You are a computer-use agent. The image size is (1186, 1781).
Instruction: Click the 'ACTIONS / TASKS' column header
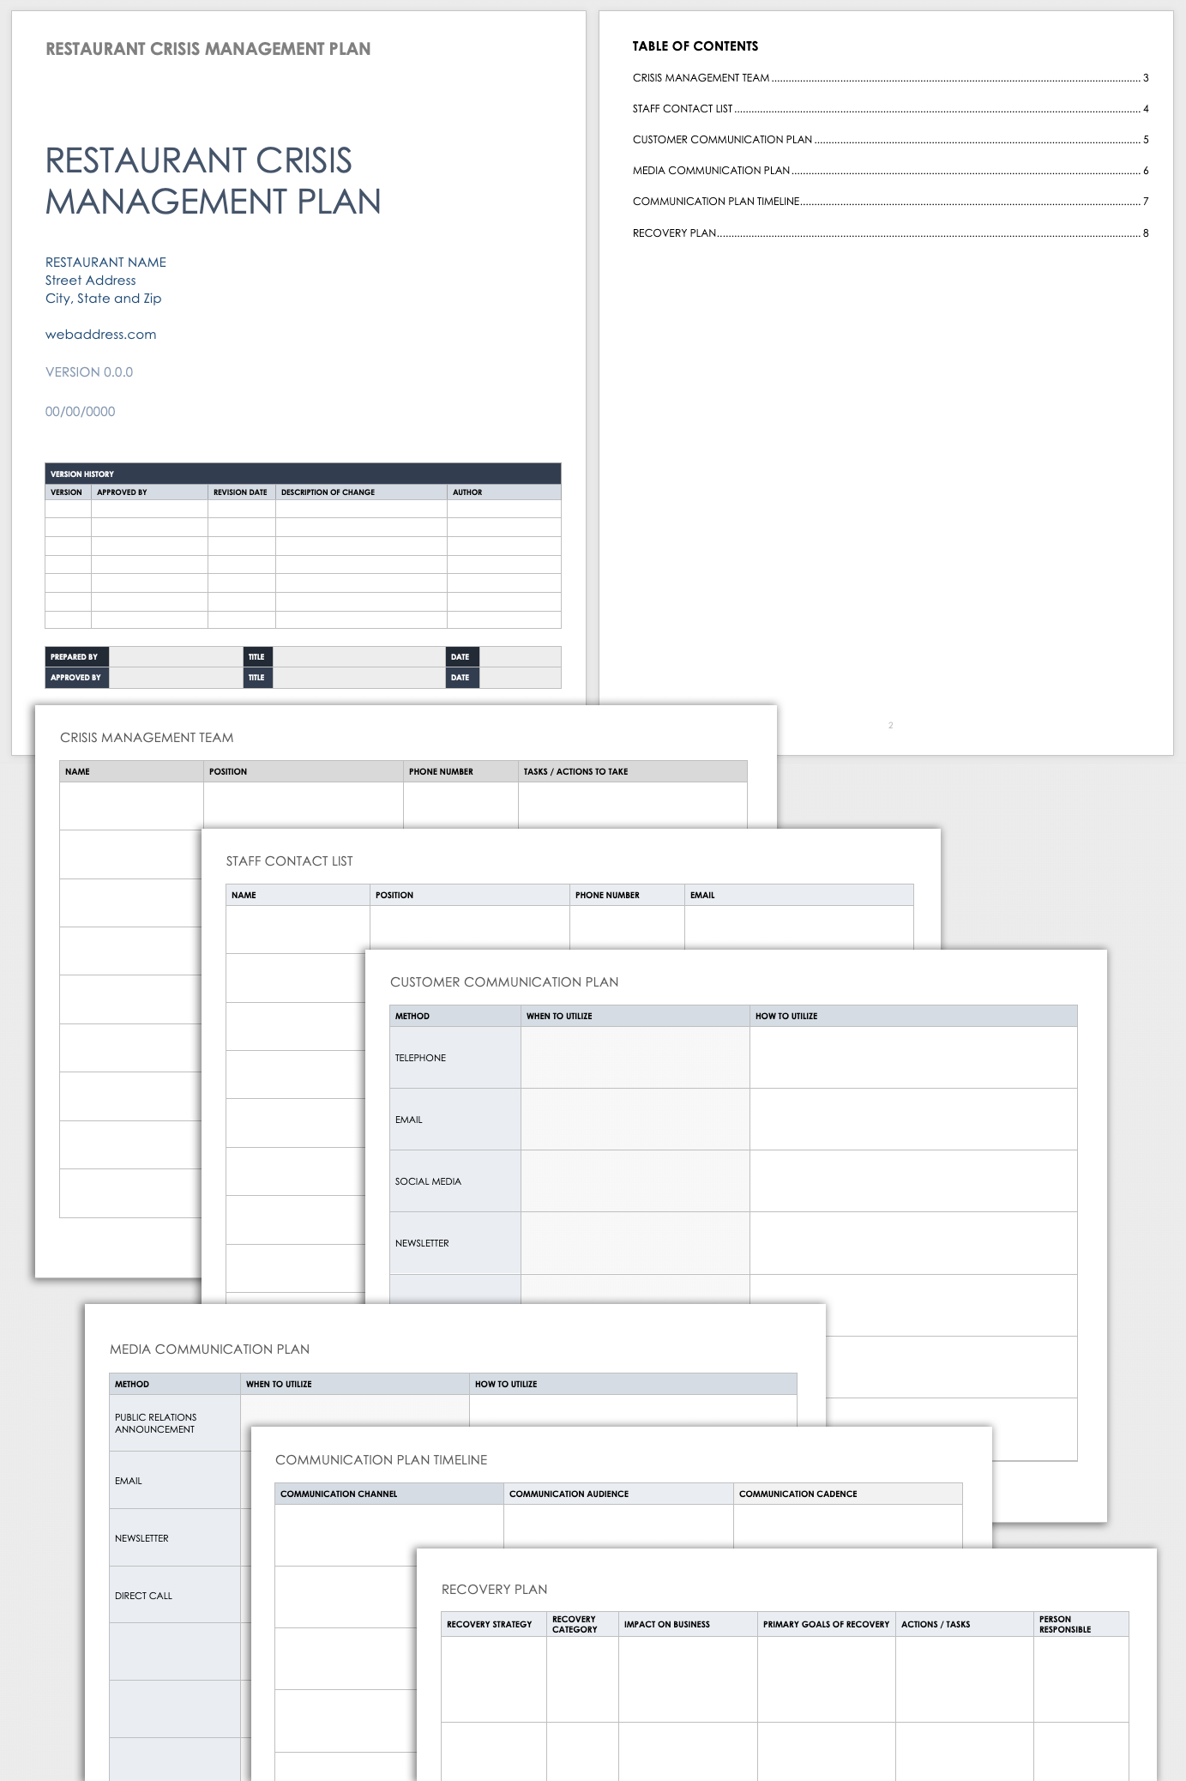(x=965, y=1624)
